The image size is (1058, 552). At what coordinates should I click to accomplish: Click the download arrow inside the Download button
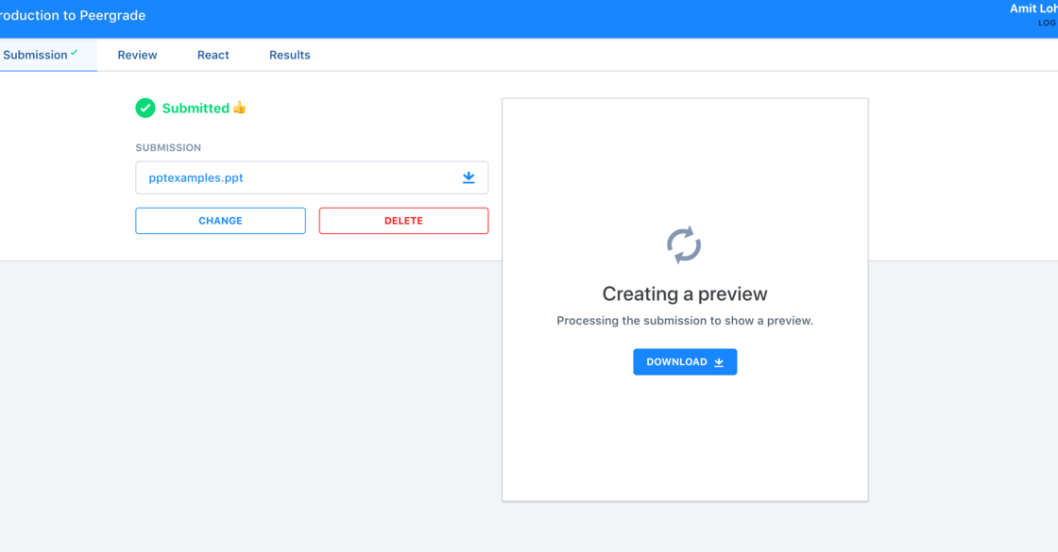point(720,361)
